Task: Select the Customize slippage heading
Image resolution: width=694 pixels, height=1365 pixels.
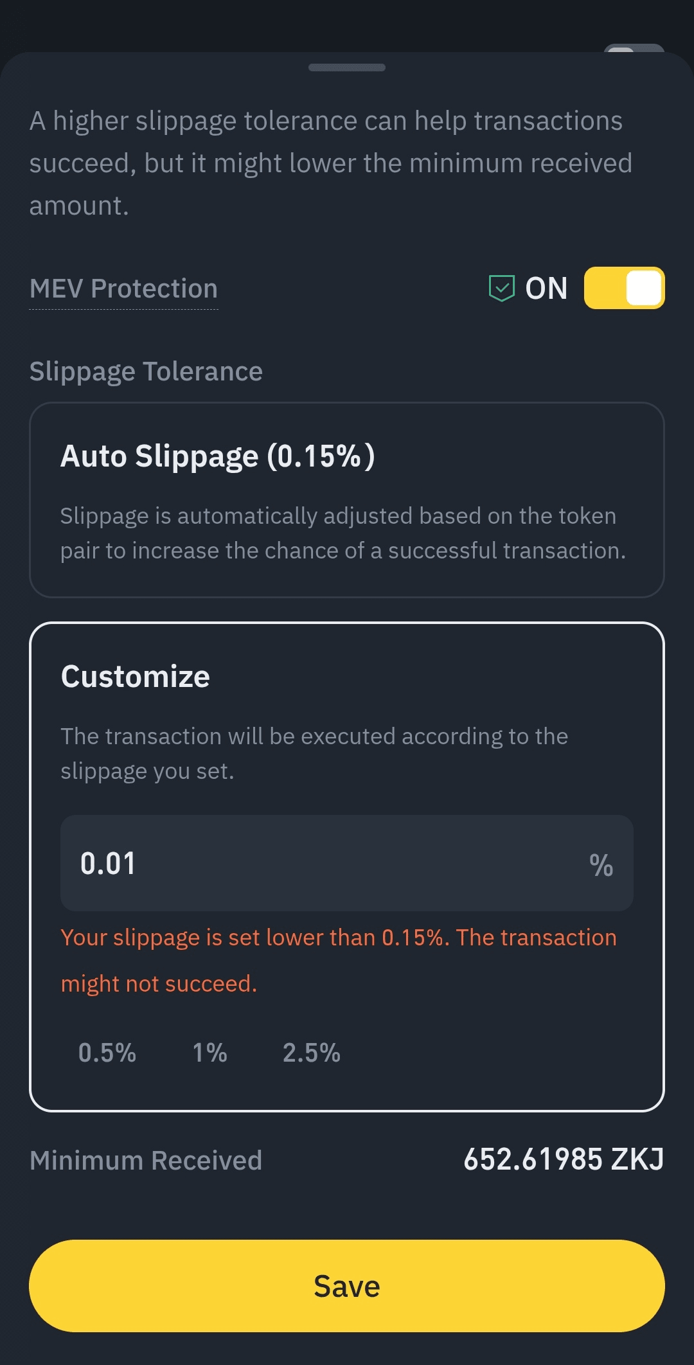Action: click(x=135, y=676)
